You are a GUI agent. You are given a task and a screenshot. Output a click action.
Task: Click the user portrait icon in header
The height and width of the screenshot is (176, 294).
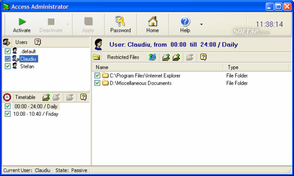point(98,44)
